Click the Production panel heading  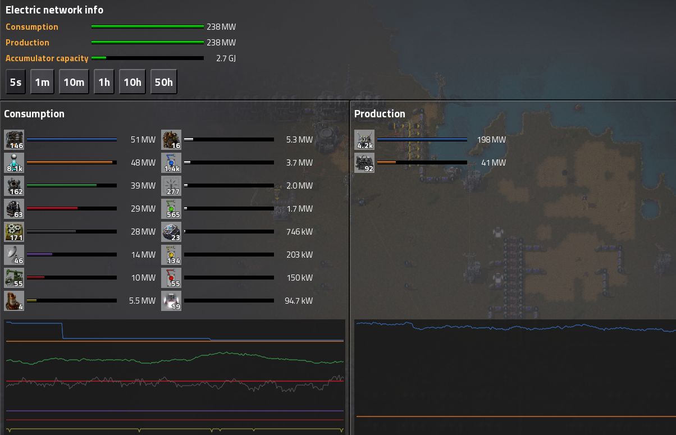point(380,114)
